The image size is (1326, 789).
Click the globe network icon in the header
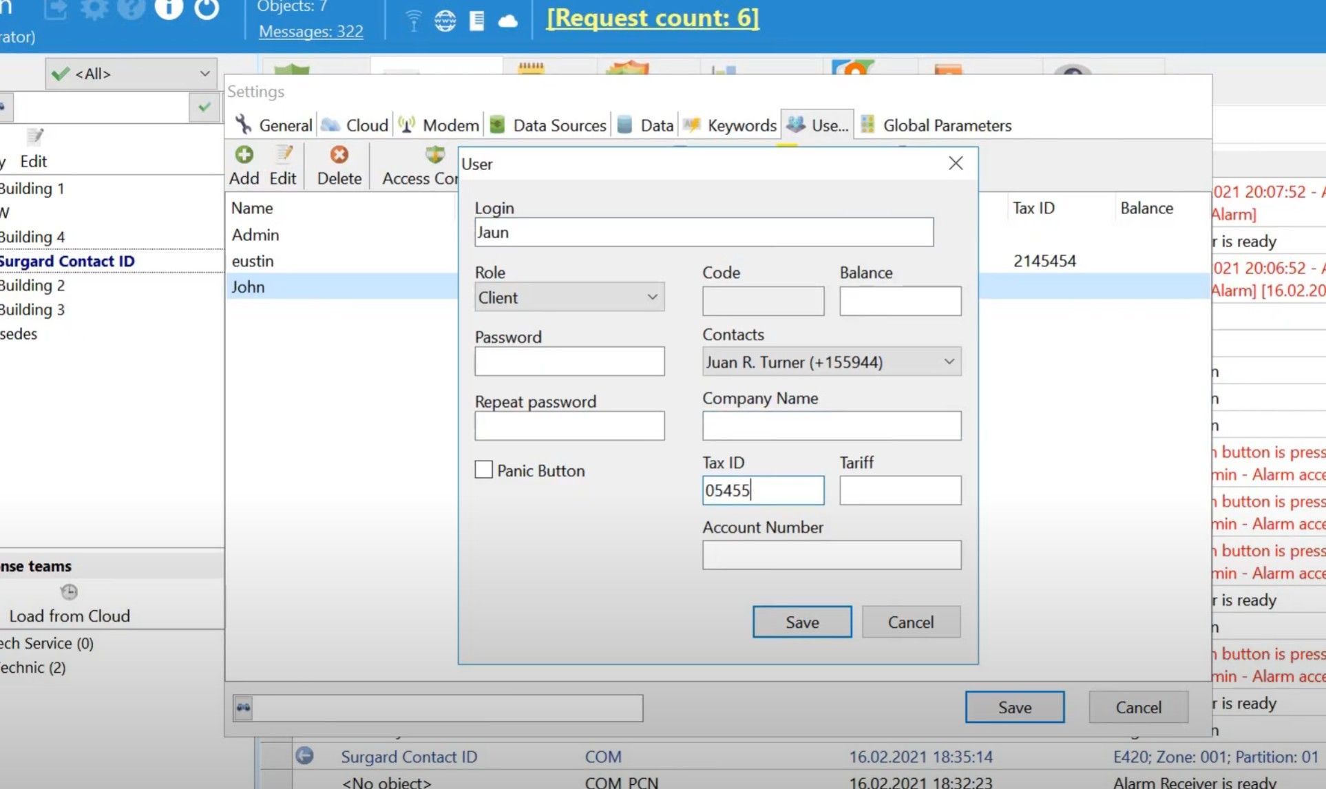[x=445, y=21]
